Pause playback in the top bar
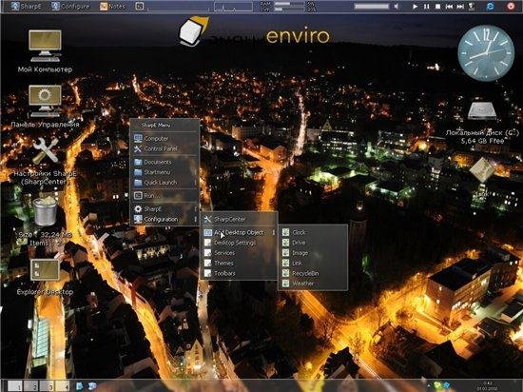523x392 pixels. [x=427, y=7]
